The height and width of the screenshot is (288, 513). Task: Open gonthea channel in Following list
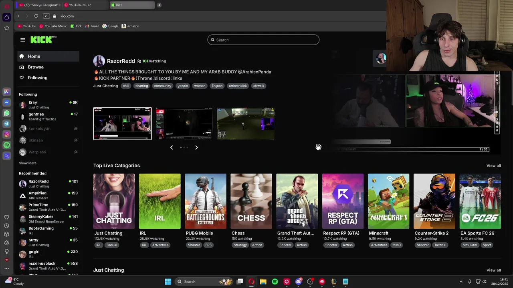[48, 116]
